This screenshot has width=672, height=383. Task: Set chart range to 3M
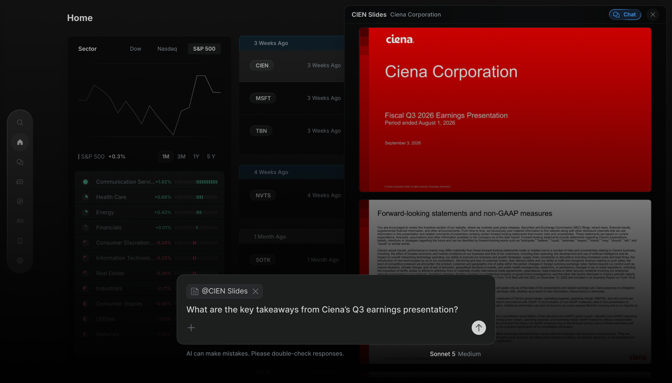[181, 157]
